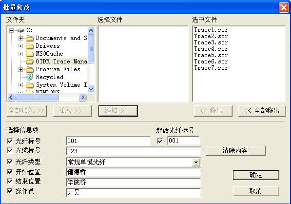
Task: Select the OTDR Trace Manager folder
Action: point(61,61)
